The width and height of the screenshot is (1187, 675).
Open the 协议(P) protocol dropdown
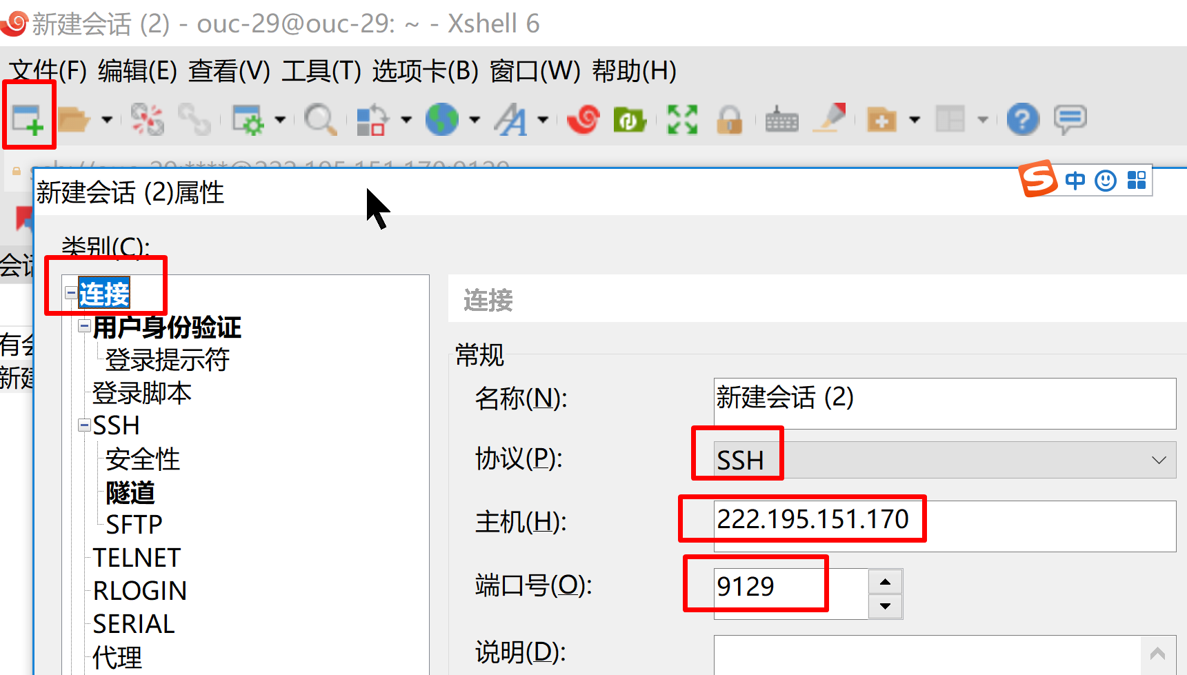pos(945,460)
